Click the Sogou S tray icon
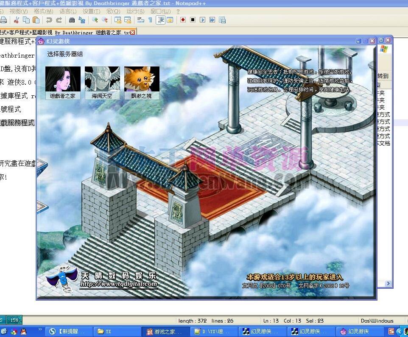This screenshot has width=408, height=337. pos(391,331)
